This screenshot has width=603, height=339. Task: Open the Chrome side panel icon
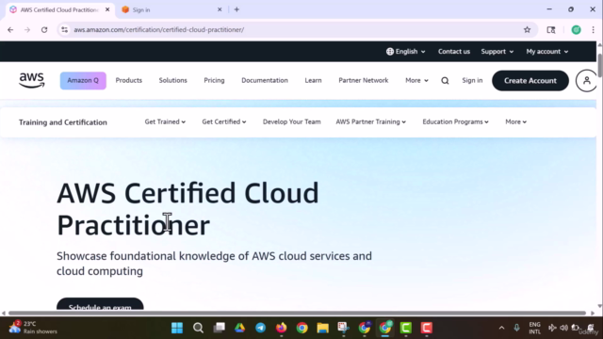(x=551, y=29)
